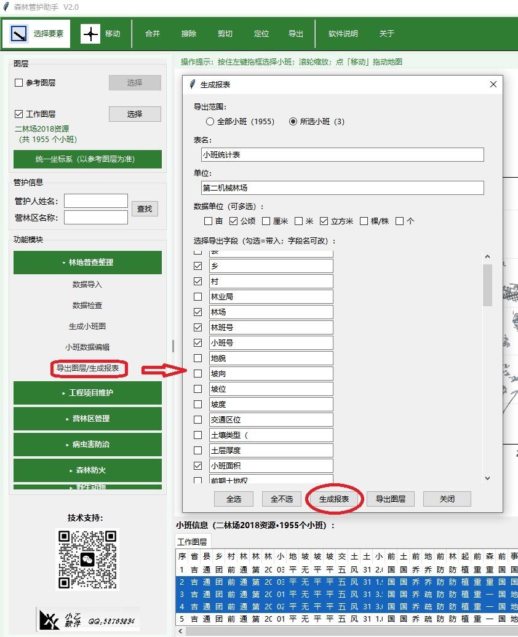The image size is (518, 637).
Task: Uncheck the 工作图层 checkbox
Action: click(18, 114)
